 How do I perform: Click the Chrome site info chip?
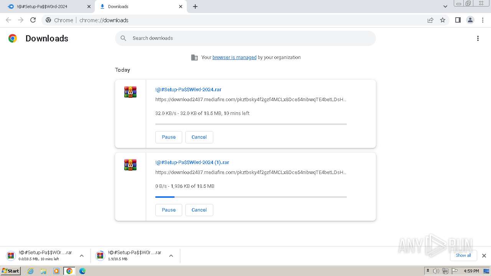click(x=59, y=20)
